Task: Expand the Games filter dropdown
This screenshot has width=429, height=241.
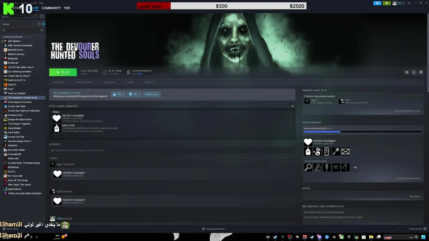Action: pyautogui.click(x=18, y=24)
